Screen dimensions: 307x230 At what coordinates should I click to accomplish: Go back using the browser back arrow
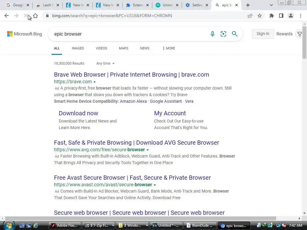click(x=7, y=16)
